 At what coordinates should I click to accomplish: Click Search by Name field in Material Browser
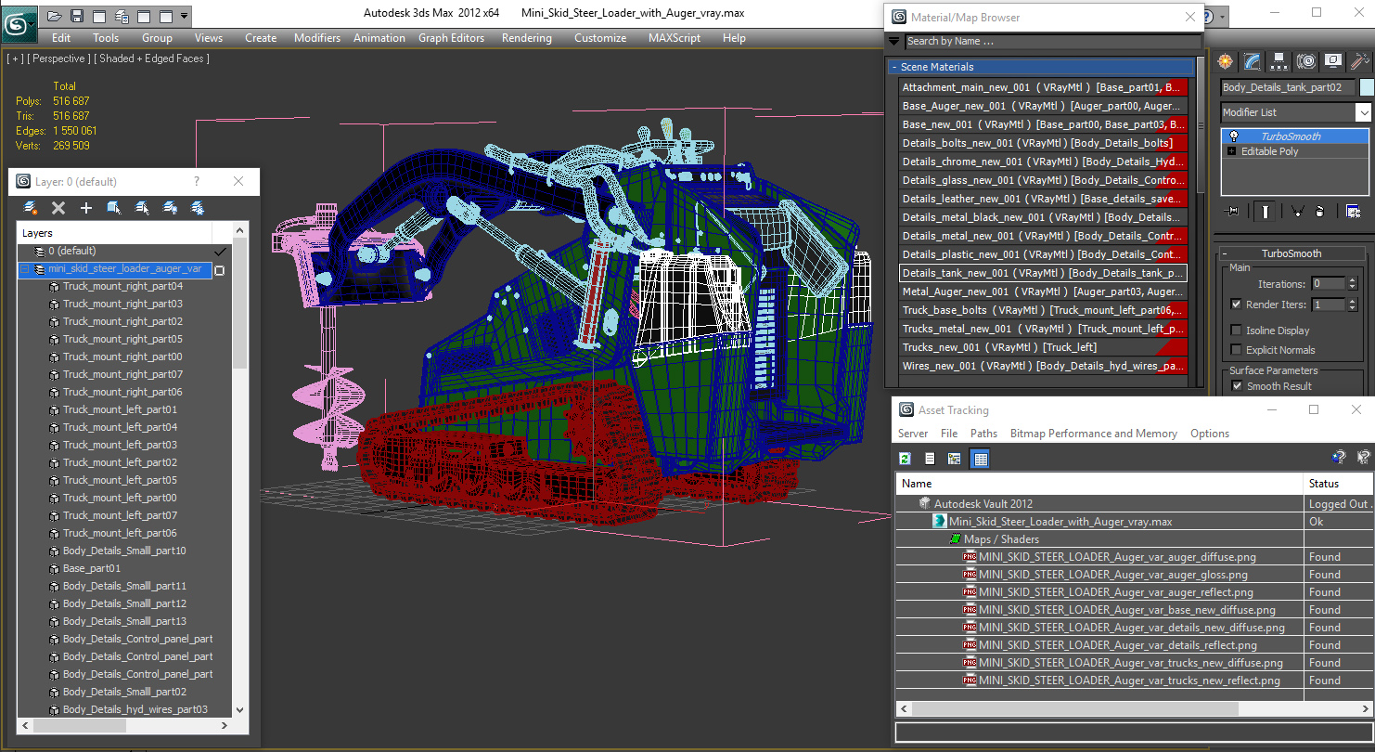pos(1051,41)
